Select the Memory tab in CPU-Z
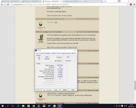The height and width of the screenshot is (108, 136). (54, 53)
